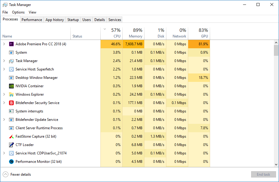Click the scrollbar down arrow

pos(276,165)
